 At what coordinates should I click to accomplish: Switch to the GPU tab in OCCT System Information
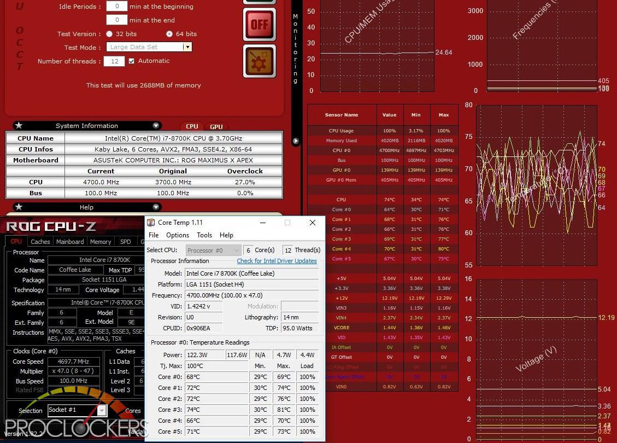pos(216,126)
